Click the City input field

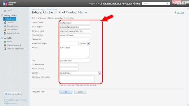pos(75,61)
